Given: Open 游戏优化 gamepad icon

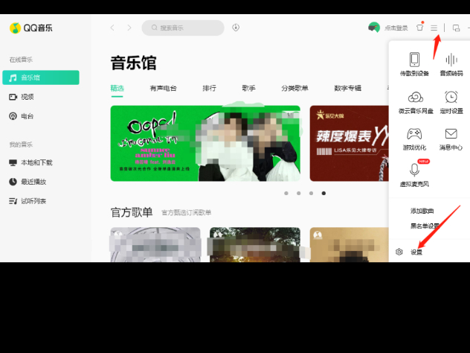Looking at the screenshot, I should click(414, 133).
